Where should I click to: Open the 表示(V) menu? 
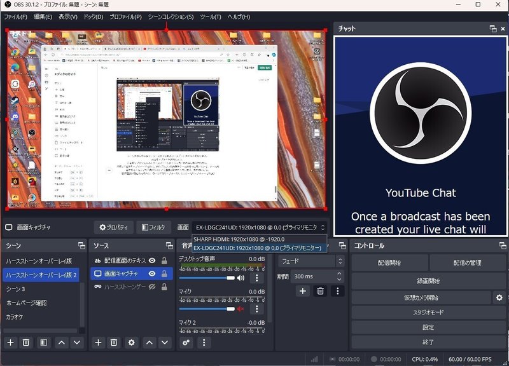pyautogui.click(x=68, y=17)
